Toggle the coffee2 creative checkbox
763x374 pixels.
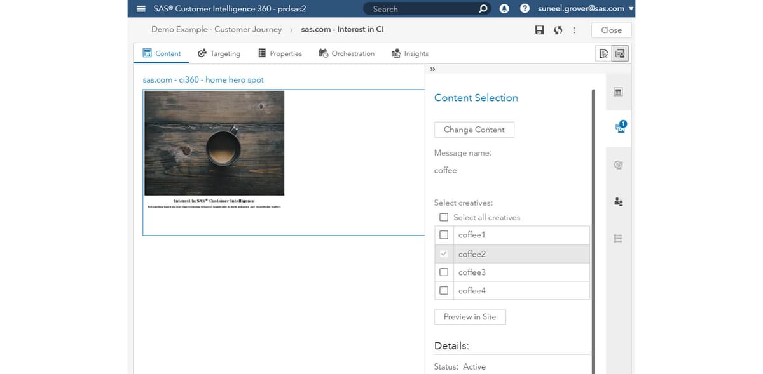pyautogui.click(x=444, y=254)
